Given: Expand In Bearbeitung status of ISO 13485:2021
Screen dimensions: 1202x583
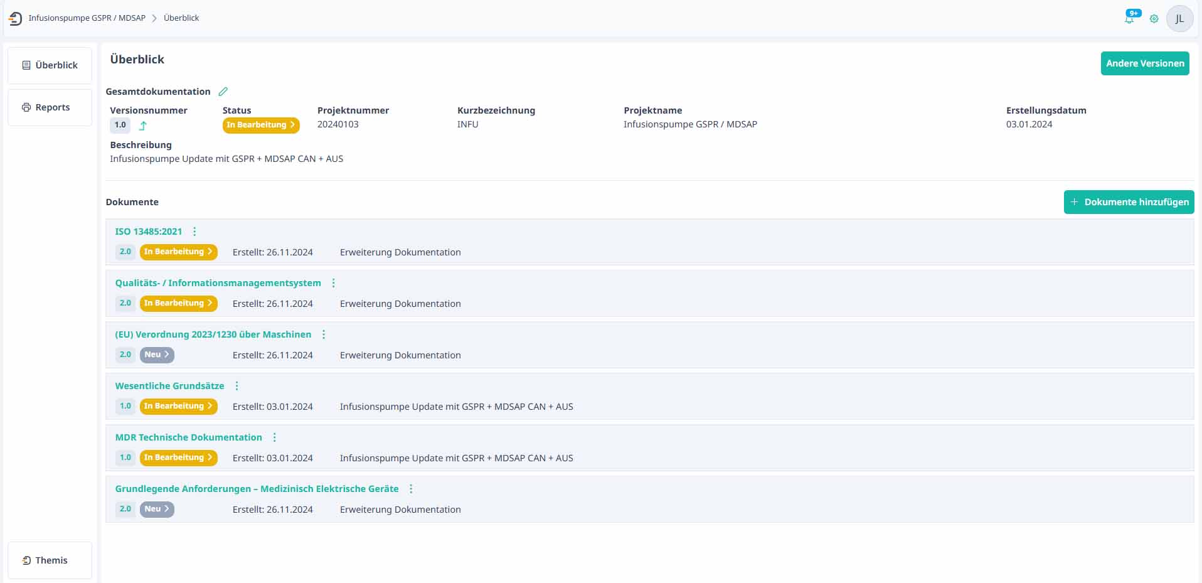Looking at the screenshot, I should point(179,252).
